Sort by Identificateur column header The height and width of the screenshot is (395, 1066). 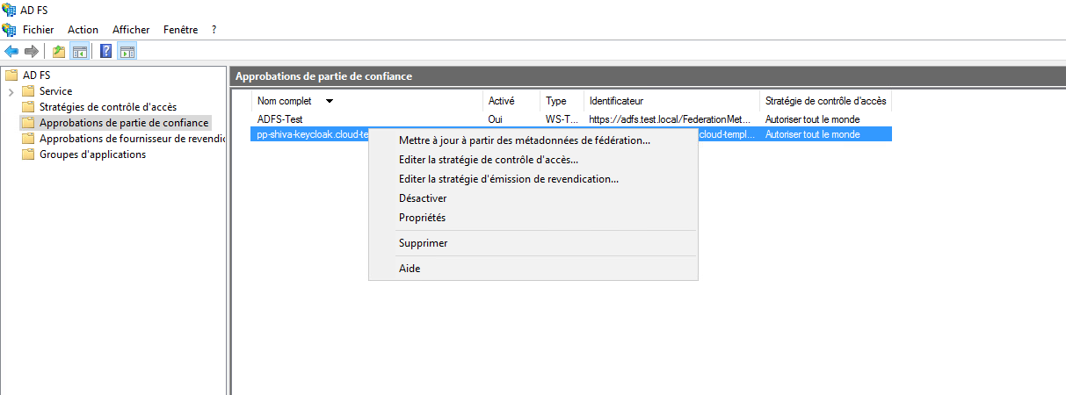pyautogui.click(x=616, y=101)
